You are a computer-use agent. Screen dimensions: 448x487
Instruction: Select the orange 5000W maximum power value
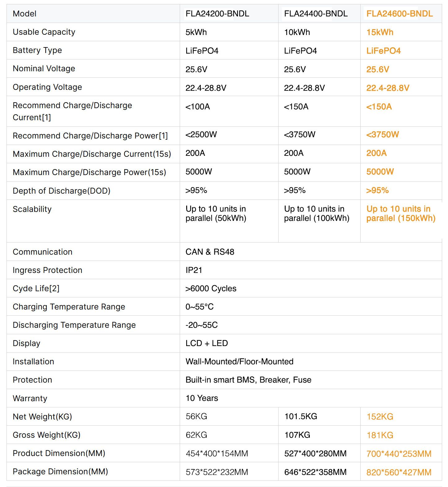pos(380,172)
